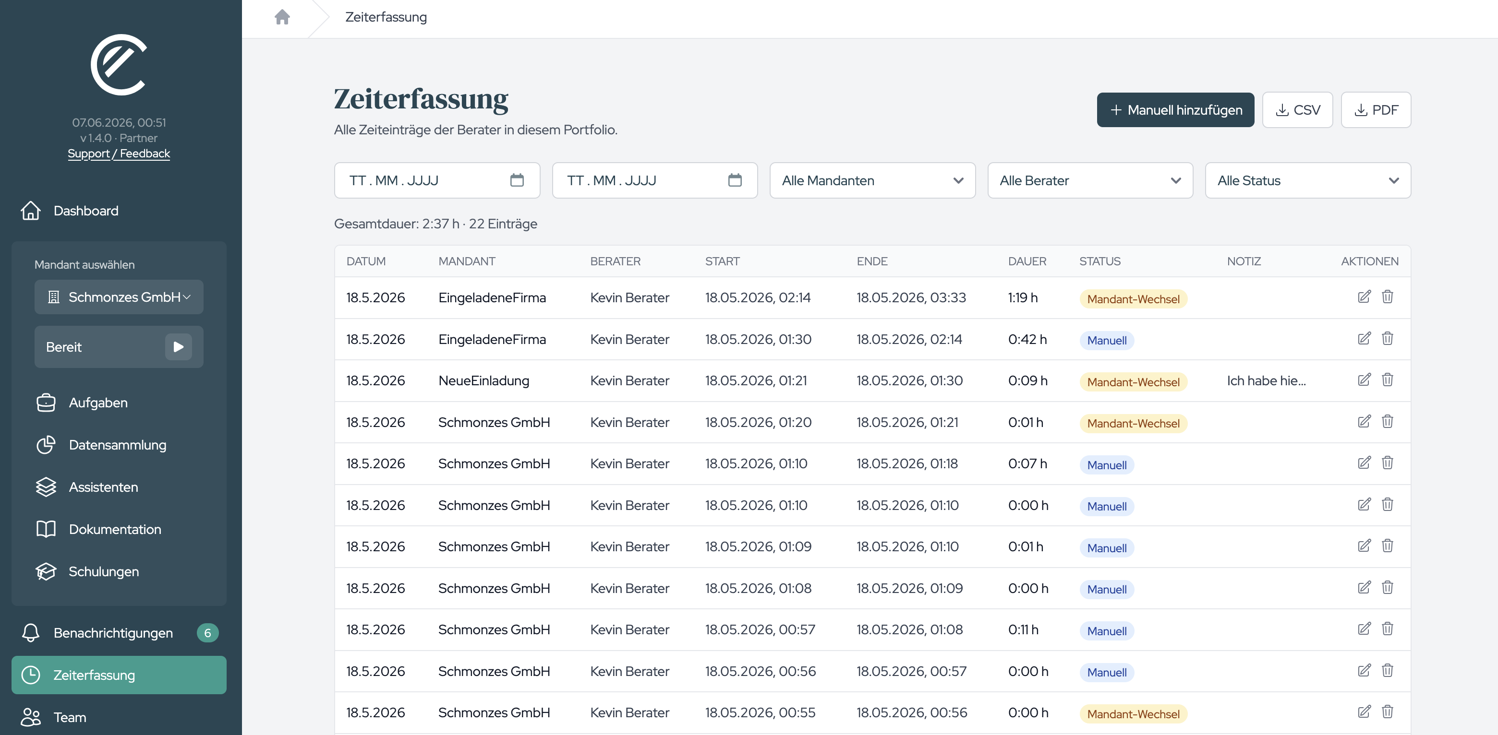This screenshot has height=735, width=1498.
Task: Delete the entry starting 00:55
Action: [x=1388, y=712]
